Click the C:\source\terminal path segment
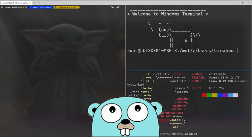252x137 pixels. pyautogui.click(x=41, y=7)
